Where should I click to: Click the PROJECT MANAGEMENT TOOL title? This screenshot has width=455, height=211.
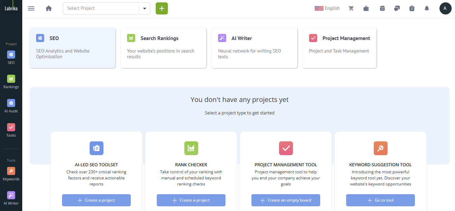286,165
